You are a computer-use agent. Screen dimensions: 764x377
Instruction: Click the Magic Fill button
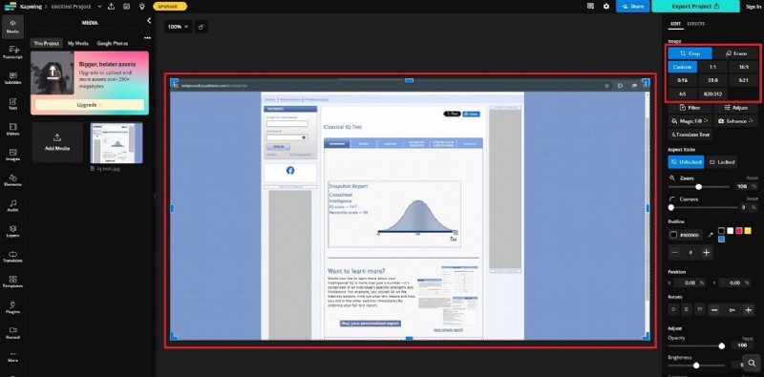pos(690,121)
